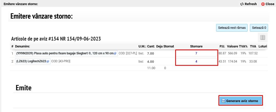The image size is (276, 112).
Task: Click the Valoare column header
Action: pos(233,46)
